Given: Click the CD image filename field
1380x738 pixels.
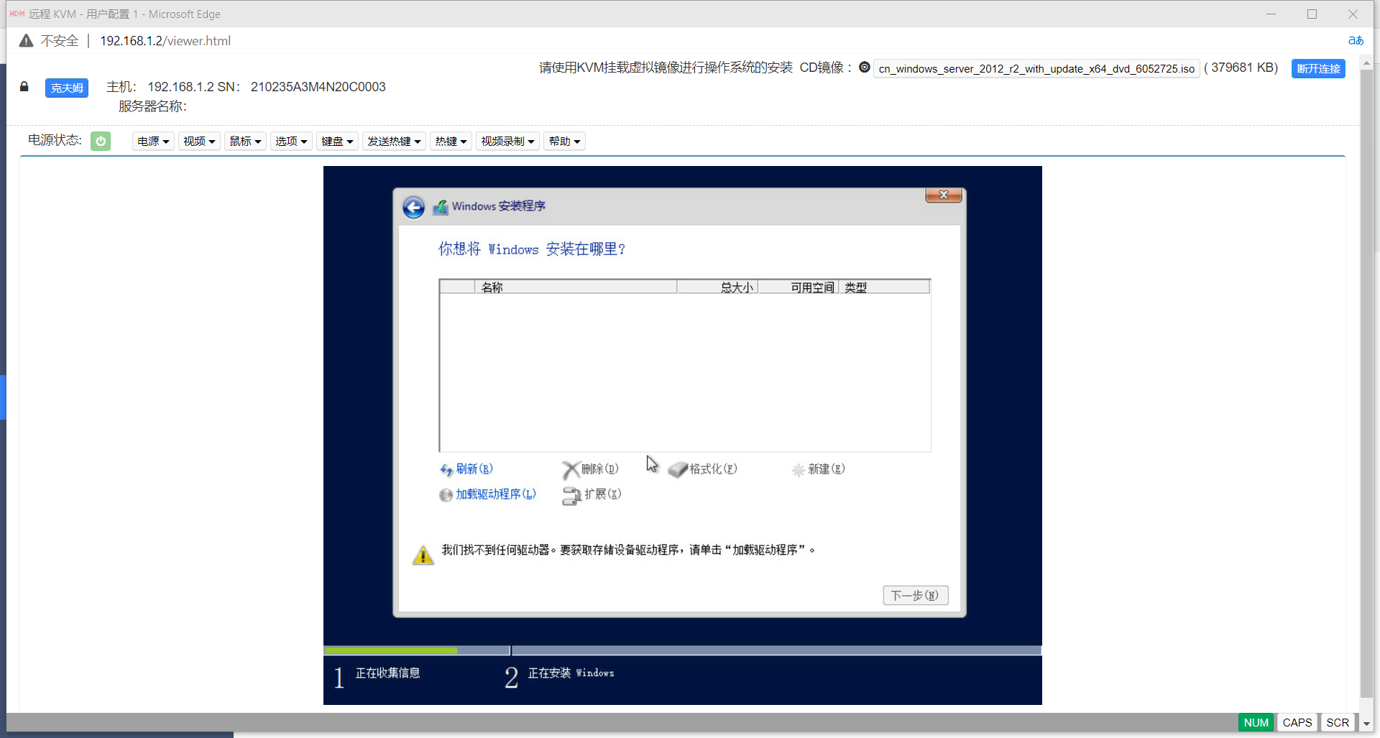Looking at the screenshot, I should 1036,69.
